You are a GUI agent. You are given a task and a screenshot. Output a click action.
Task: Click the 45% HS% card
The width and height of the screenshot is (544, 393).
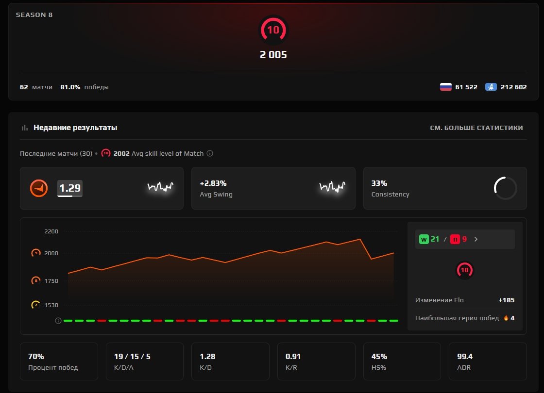[x=402, y=361]
